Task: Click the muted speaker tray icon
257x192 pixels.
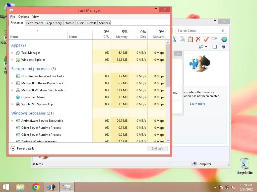Action: point(233,187)
